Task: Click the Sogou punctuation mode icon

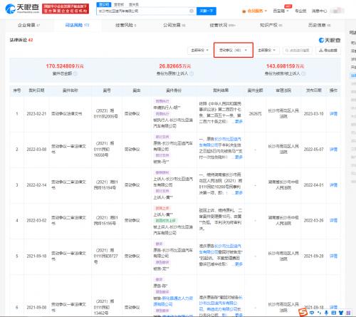Action: tap(319, 313)
